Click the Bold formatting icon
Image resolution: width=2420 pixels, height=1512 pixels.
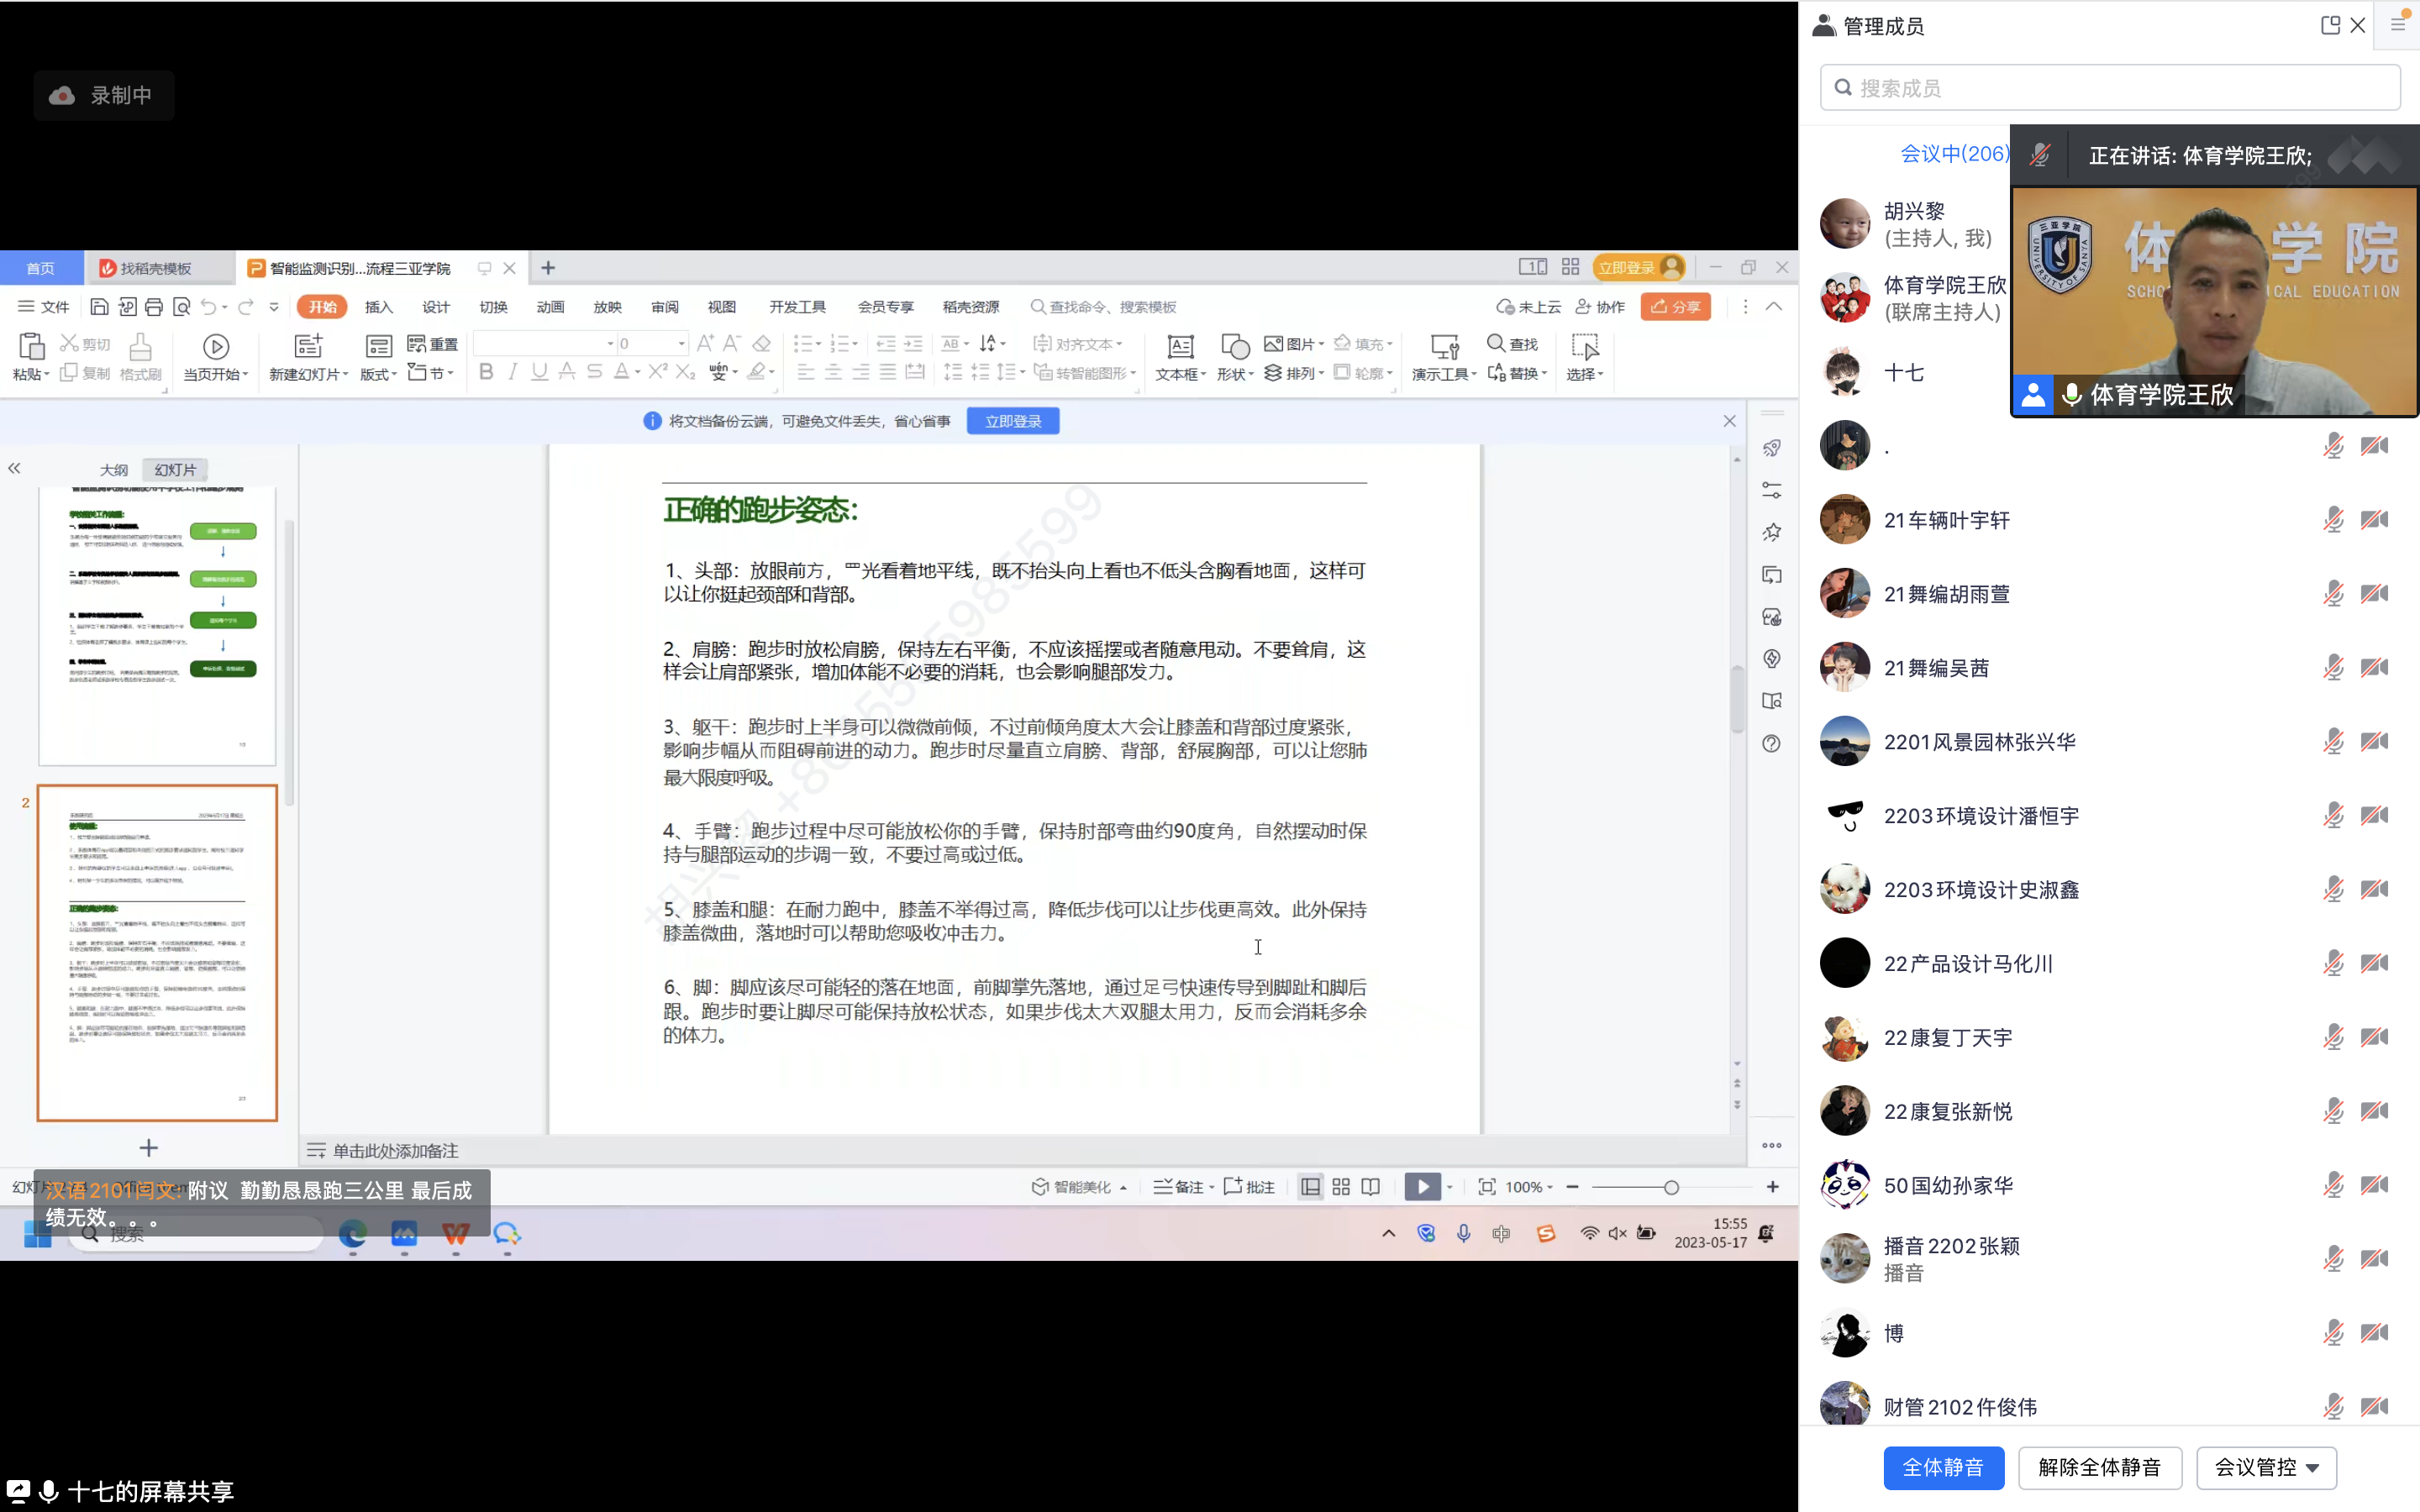pos(486,372)
